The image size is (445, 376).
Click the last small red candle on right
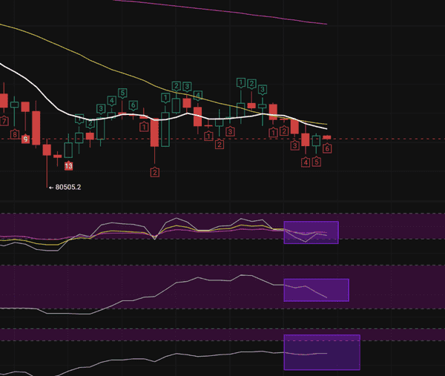click(327, 137)
